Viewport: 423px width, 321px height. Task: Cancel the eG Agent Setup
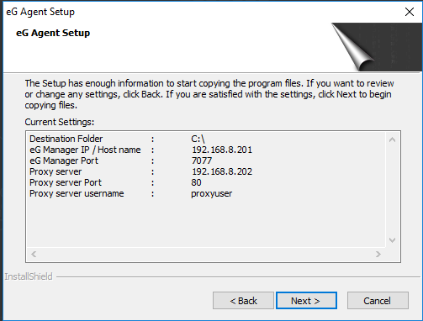coord(378,301)
